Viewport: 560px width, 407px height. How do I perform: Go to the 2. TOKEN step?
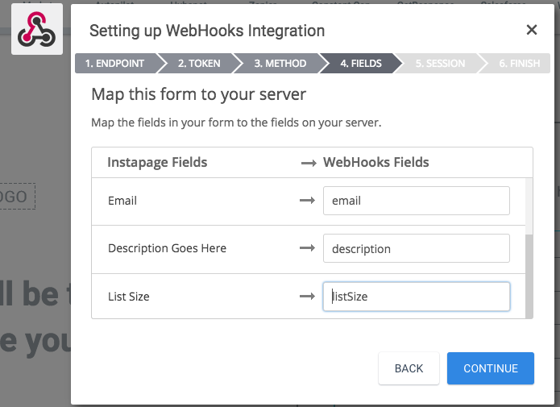(x=199, y=63)
